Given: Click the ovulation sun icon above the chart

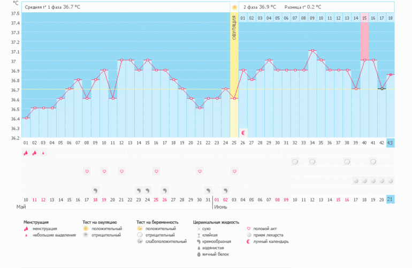Looking at the screenshot, I should point(234,7).
